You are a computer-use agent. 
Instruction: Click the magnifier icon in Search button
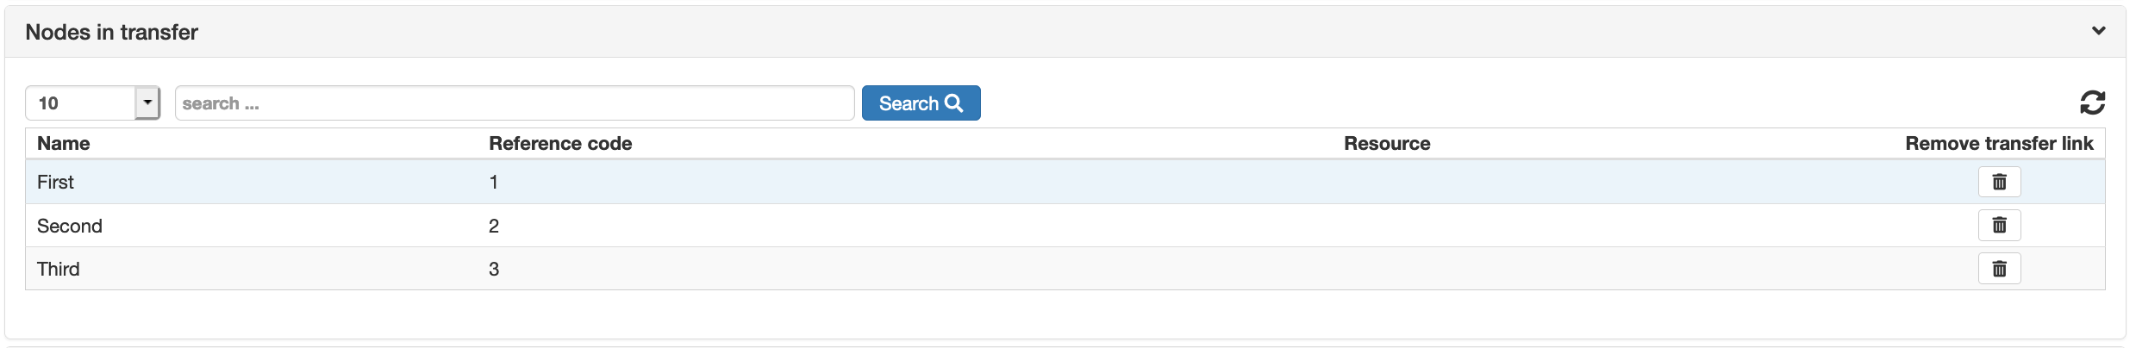pyautogui.click(x=953, y=103)
